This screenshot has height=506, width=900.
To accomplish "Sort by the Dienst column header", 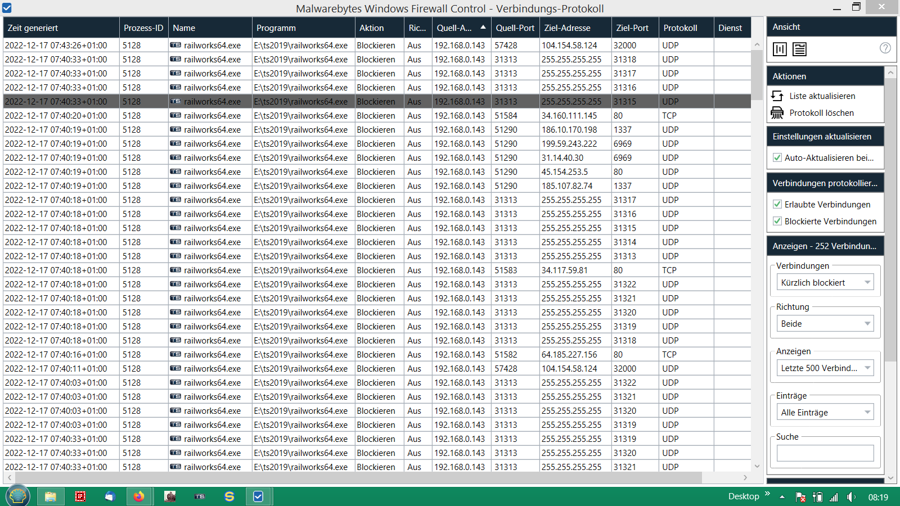I will (x=732, y=28).
